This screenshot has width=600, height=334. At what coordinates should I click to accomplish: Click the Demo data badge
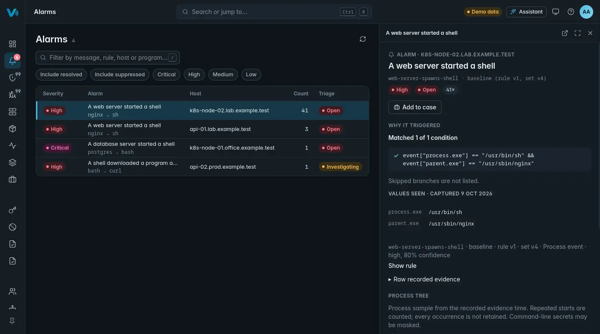click(482, 12)
